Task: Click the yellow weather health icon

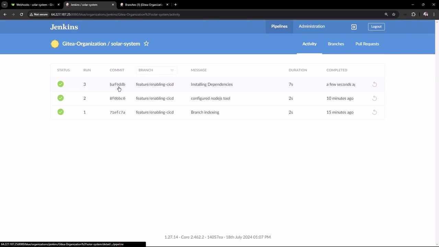Action: pos(55,44)
